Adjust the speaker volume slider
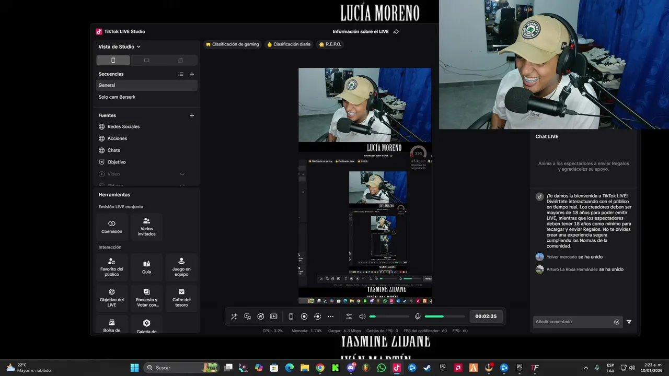The image size is (669, 376). coord(389,316)
